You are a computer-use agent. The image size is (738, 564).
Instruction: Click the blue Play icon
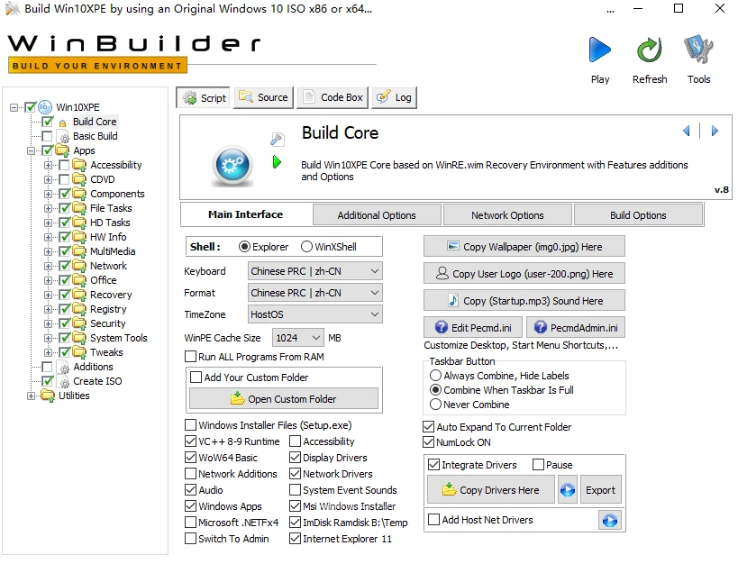pos(599,50)
